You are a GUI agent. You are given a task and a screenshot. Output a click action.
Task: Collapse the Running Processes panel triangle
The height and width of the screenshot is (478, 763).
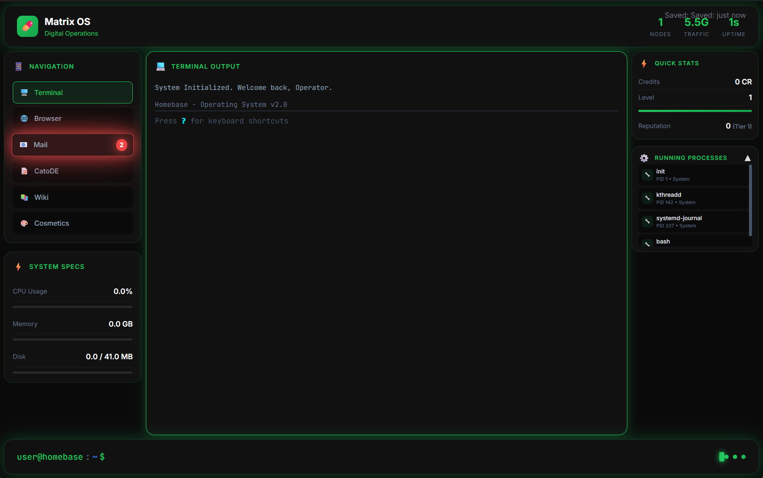(x=747, y=157)
